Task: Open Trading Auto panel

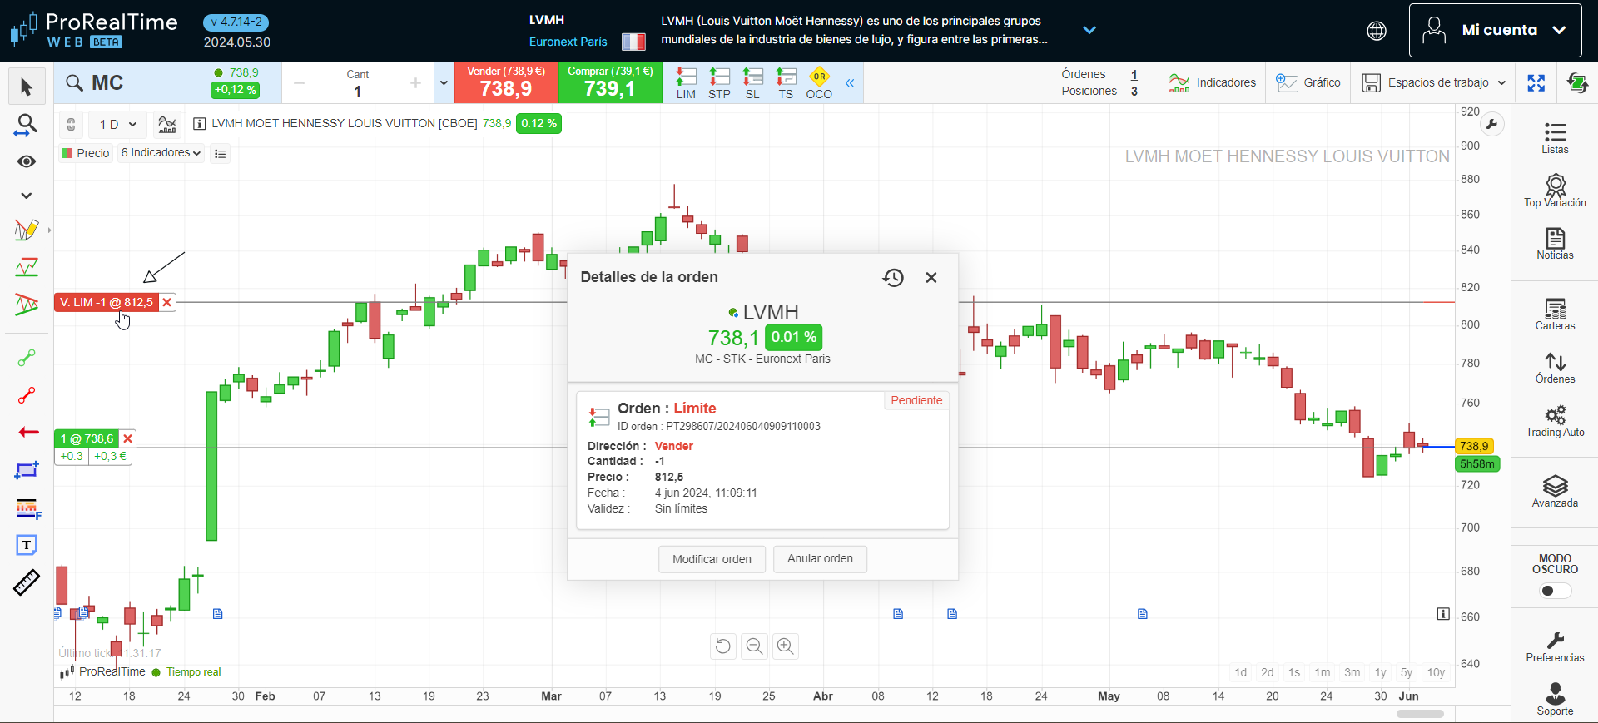Action: pyautogui.click(x=1555, y=421)
